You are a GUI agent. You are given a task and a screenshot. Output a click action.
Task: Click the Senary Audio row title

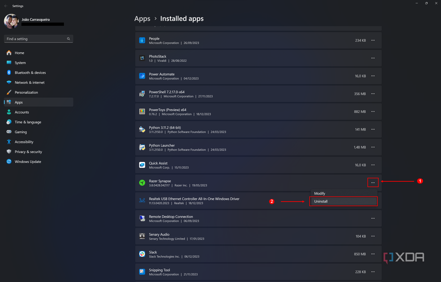coord(159,234)
